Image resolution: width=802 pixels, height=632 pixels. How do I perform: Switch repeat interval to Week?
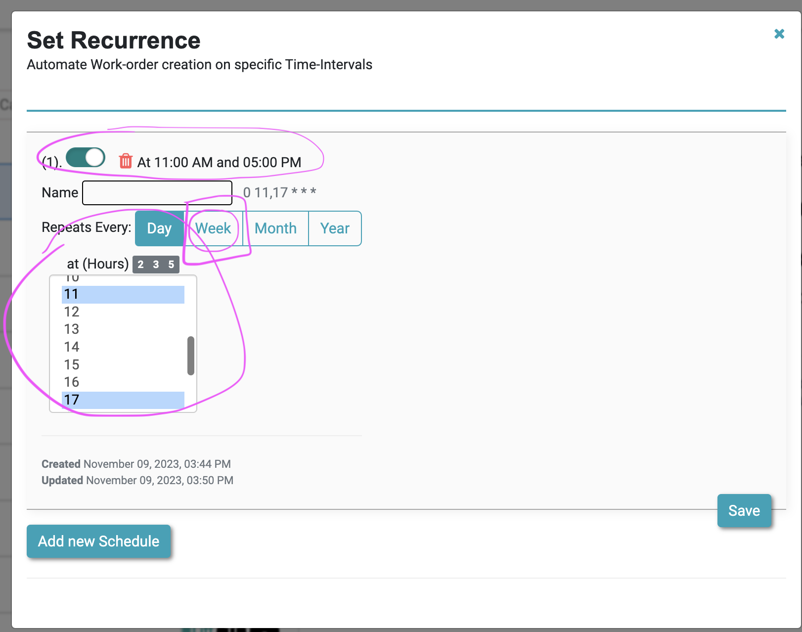pos(213,228)
